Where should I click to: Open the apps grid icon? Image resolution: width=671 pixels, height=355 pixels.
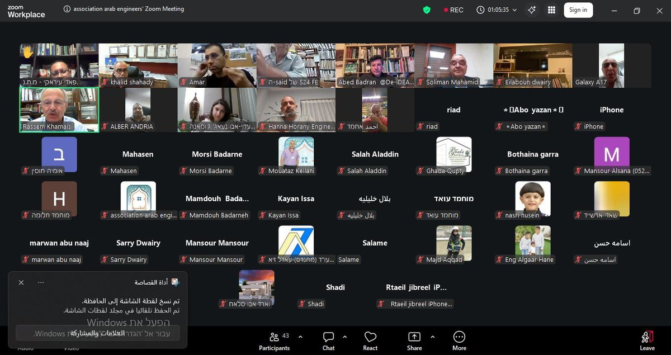point(551,10)
